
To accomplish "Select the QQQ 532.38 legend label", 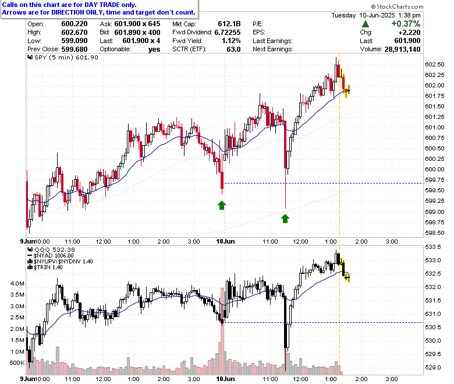I will coord(55,249).
